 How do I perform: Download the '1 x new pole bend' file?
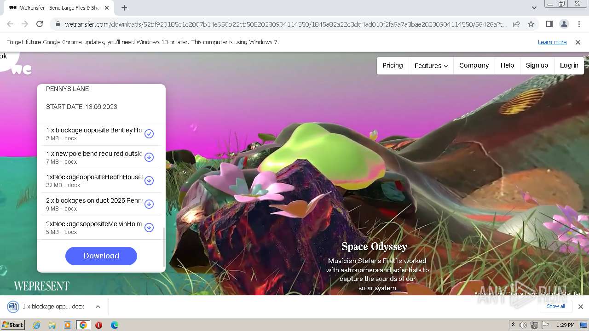coord(149,157)
